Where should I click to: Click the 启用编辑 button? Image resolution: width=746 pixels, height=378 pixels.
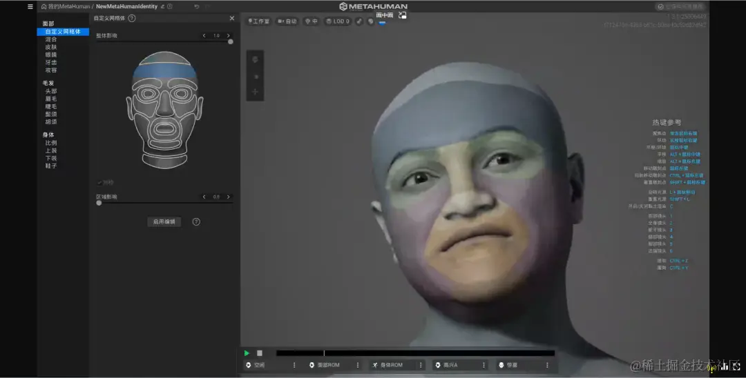pyautogui.click(x=164, y=222)
